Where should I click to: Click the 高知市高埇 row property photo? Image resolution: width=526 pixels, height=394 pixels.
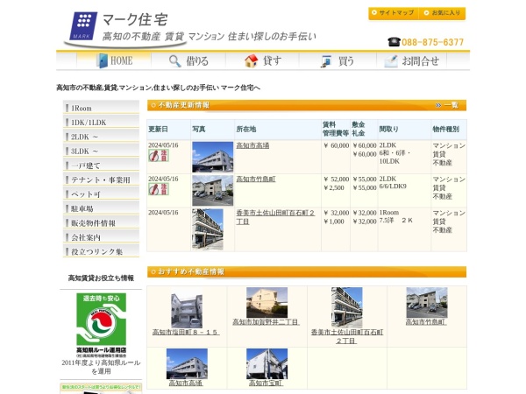213,157
